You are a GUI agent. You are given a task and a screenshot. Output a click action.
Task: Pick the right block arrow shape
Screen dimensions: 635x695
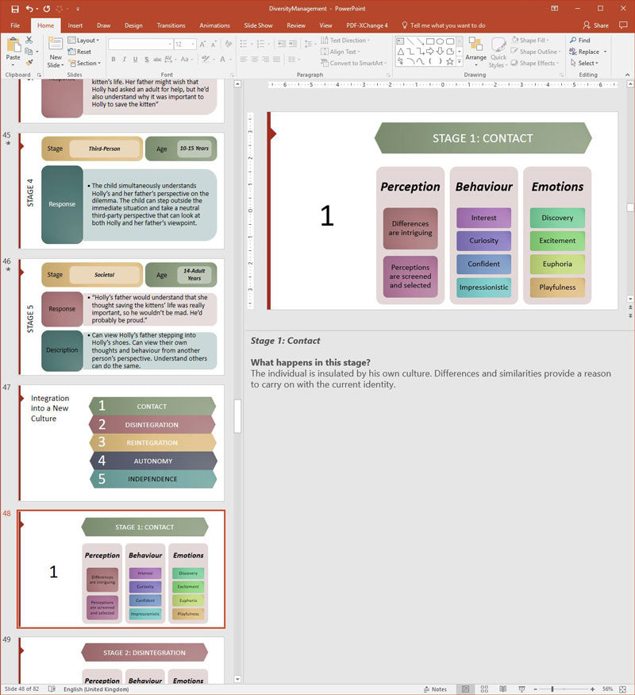[430, 52]
